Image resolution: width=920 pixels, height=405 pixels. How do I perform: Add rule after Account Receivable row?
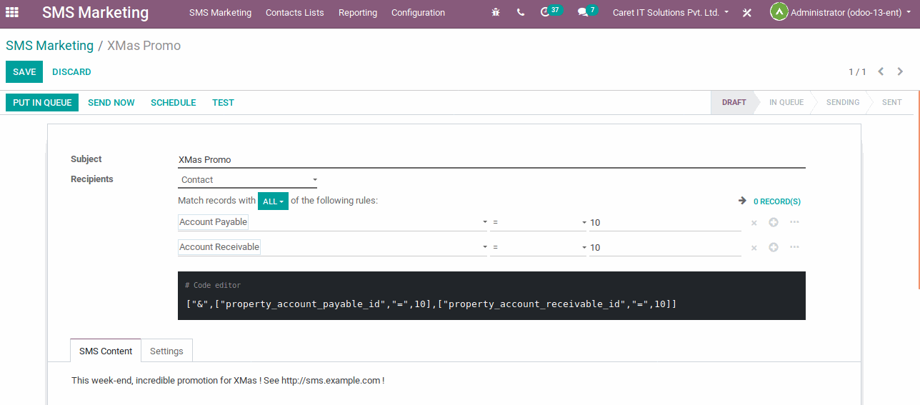point(773,247)
